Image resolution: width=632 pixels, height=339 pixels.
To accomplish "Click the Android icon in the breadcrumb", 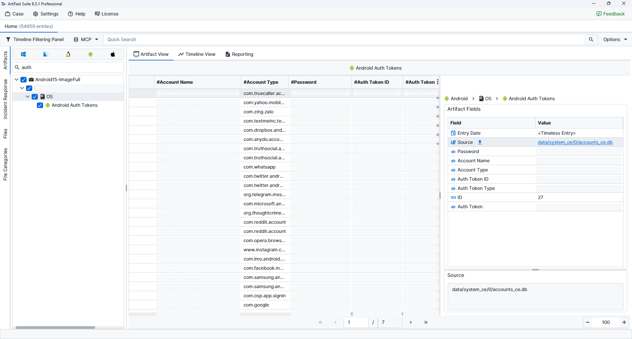I will 447,99.
